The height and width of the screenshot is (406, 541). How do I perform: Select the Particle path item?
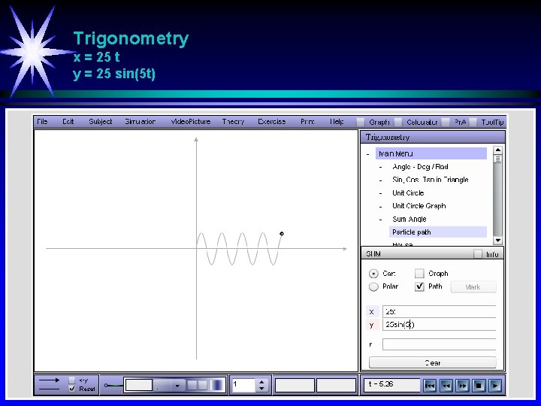tap(438, 232)
